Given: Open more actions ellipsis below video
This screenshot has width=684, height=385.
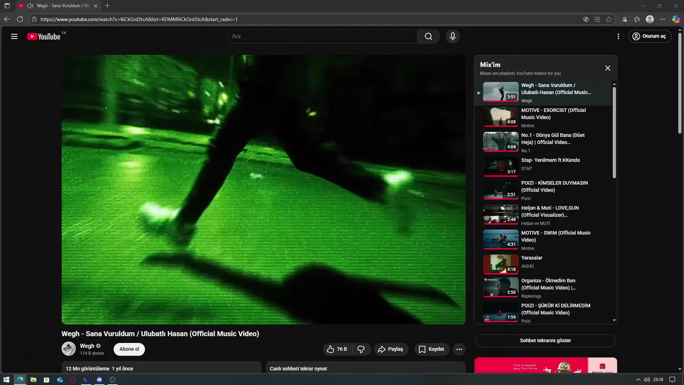Looking at the screenshot, I should (x=459, y=349).
